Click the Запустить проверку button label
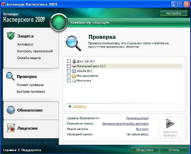The width and height of the screenshot is (191, 154). pos(170,134)
